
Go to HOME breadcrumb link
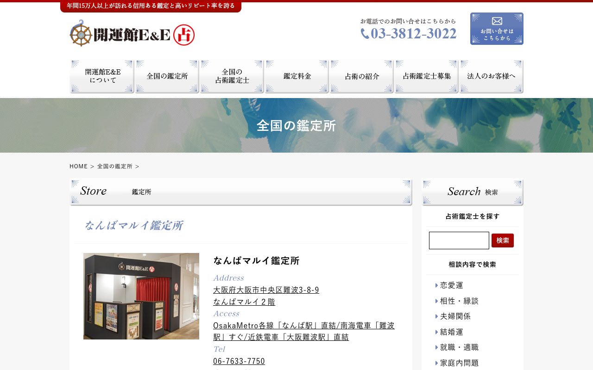pos(78,166)
